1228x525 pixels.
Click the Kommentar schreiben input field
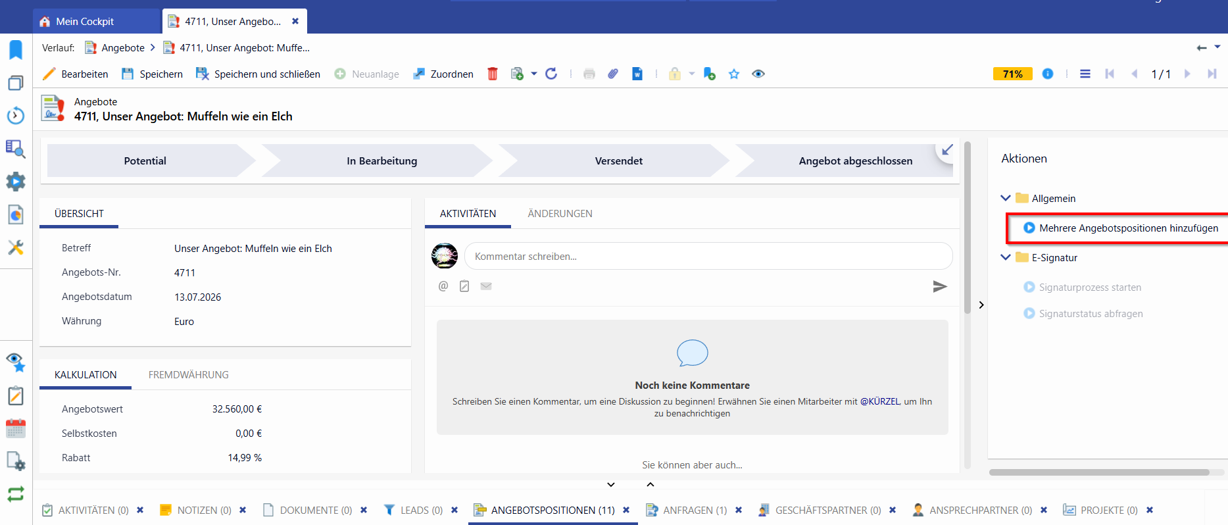pyautogui.click(x=708, y=257)
